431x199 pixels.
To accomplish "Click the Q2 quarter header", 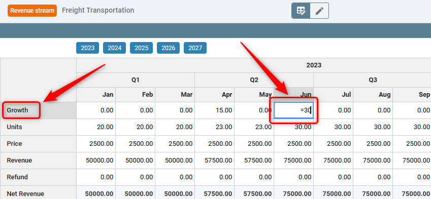I will click(x=254, y=80).
